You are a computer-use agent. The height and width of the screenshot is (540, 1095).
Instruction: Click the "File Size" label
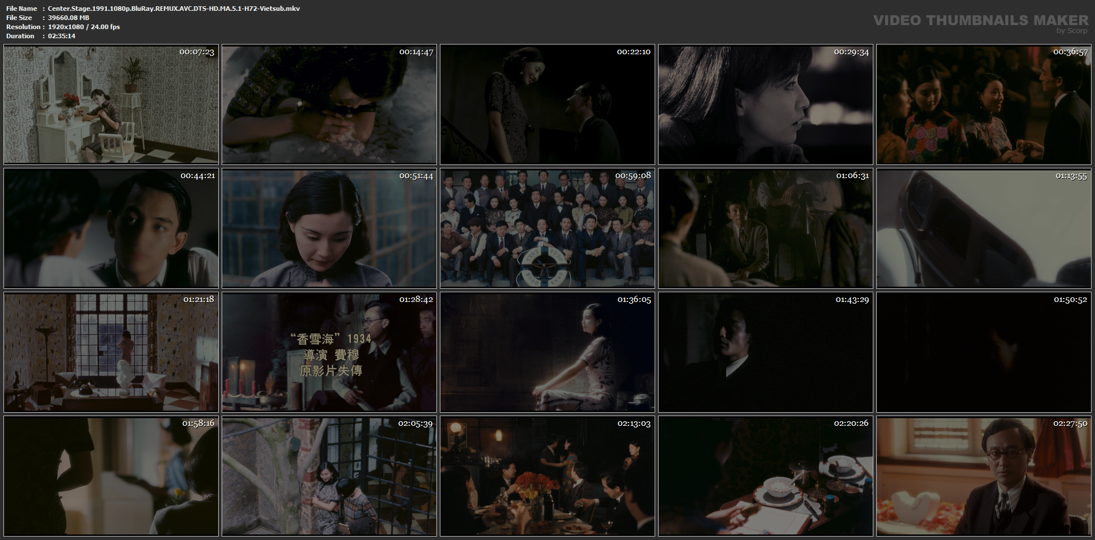click(x=19, y=18)
